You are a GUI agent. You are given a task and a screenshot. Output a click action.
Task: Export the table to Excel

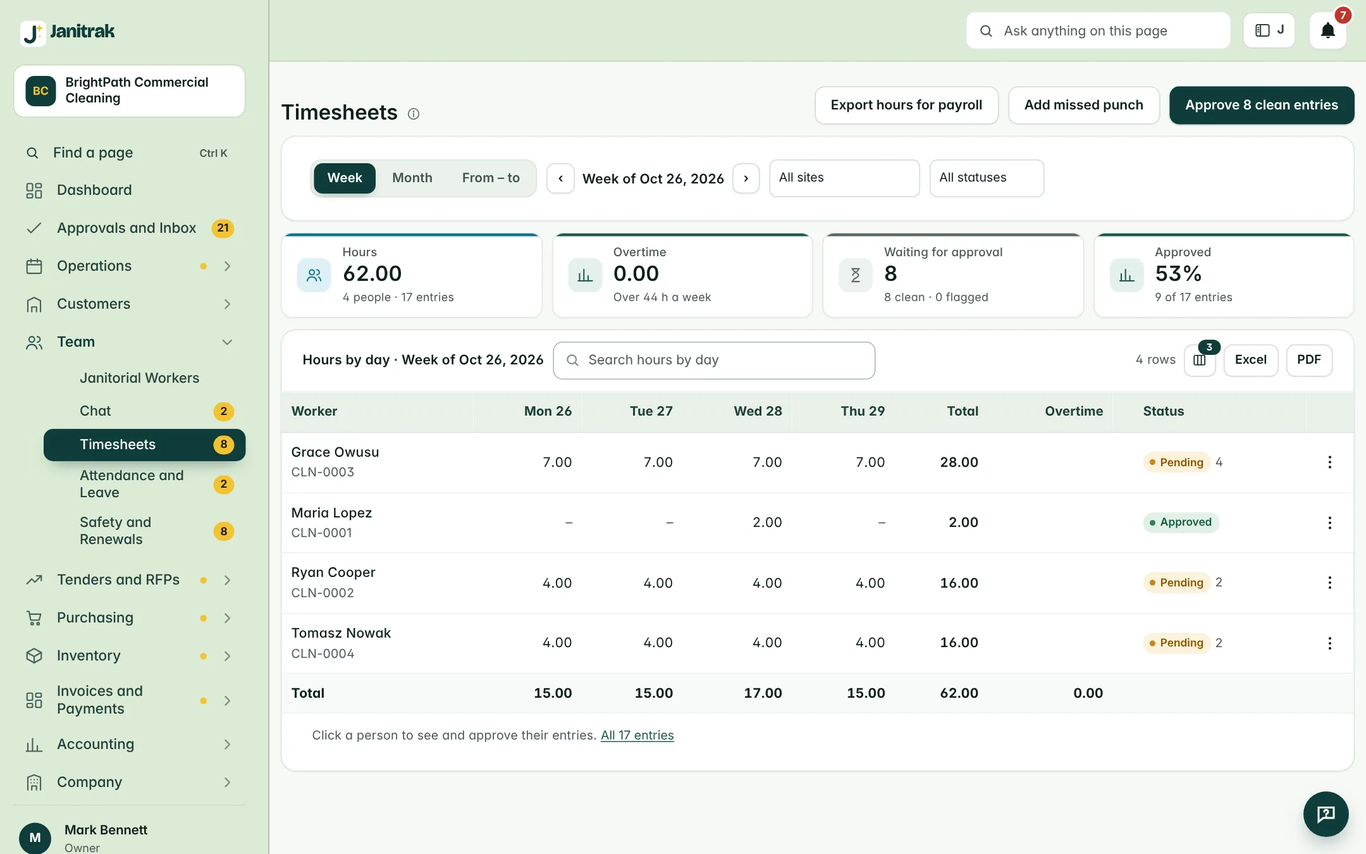click(x=1250, y=360)
